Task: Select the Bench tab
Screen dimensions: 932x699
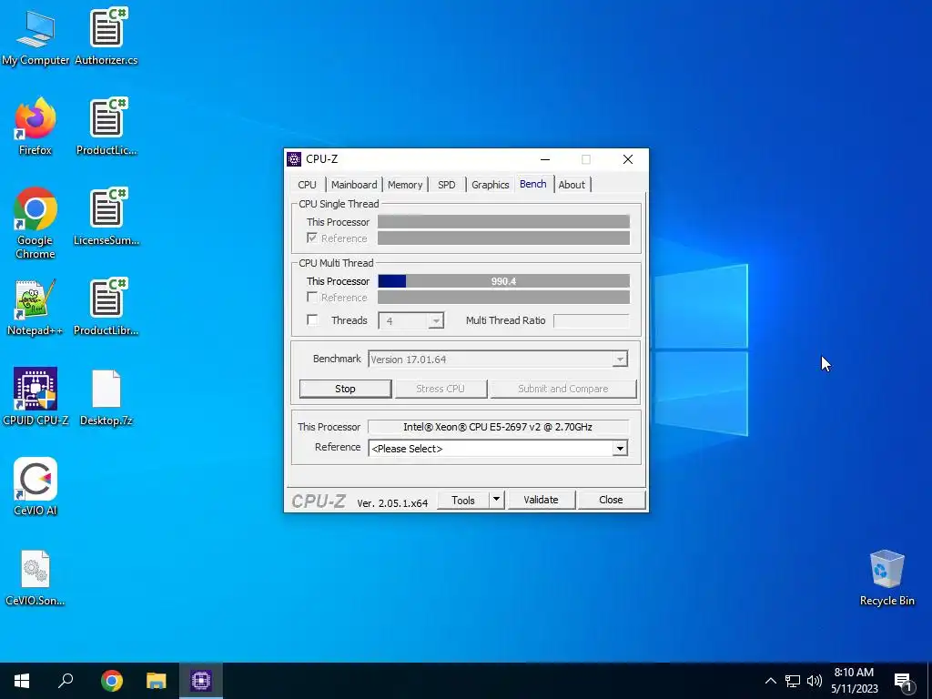Action: pyautogui.click(x=533, y=184)
